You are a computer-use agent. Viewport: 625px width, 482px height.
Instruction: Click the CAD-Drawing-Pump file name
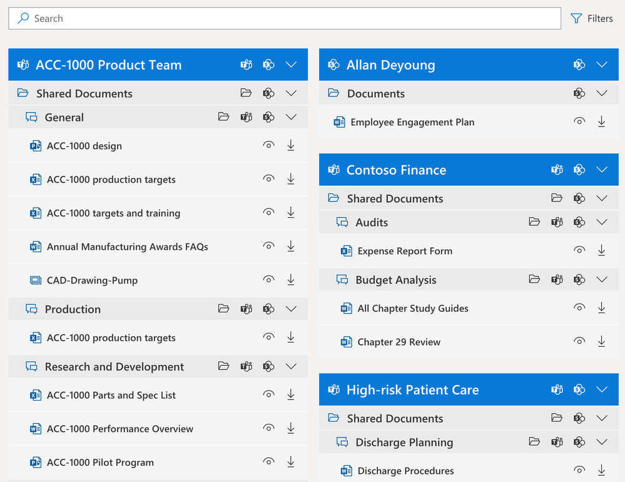point(92,280)
